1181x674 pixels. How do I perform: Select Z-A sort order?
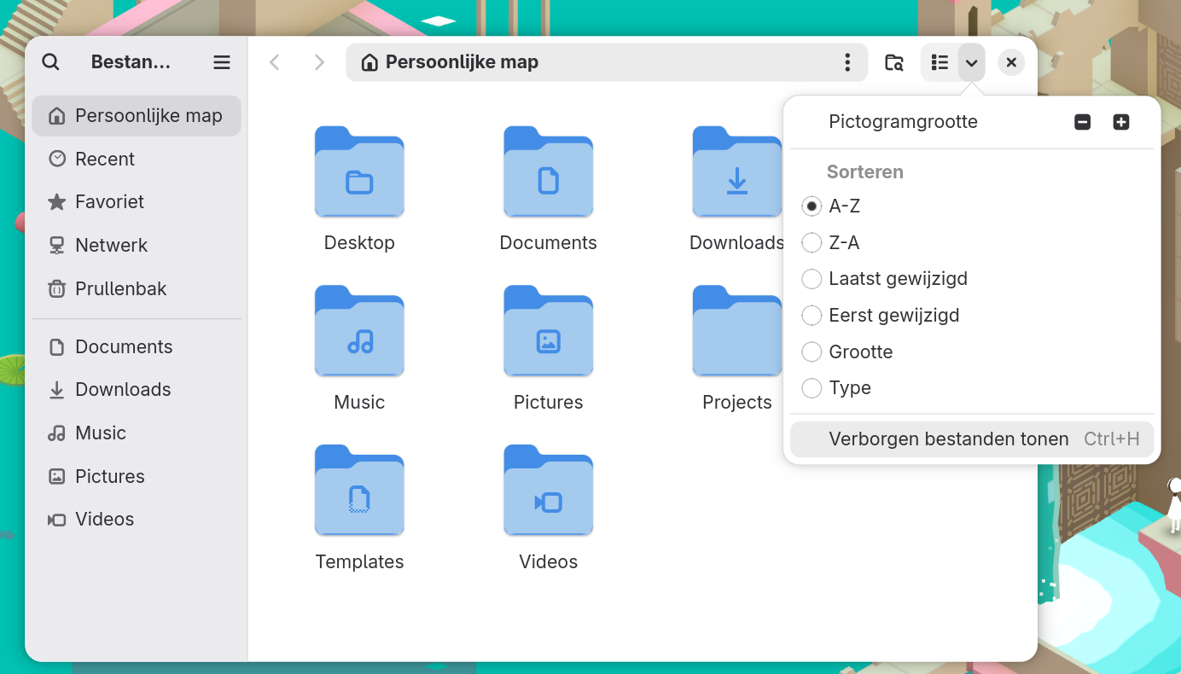point(812,243)
